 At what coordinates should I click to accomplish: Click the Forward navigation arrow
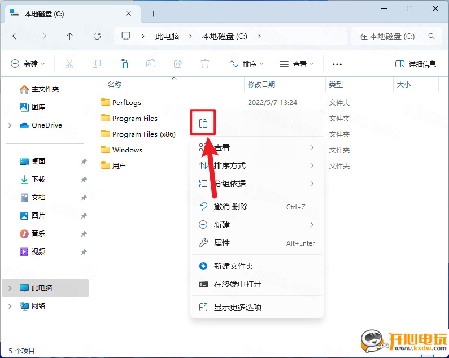pos(43,36)
